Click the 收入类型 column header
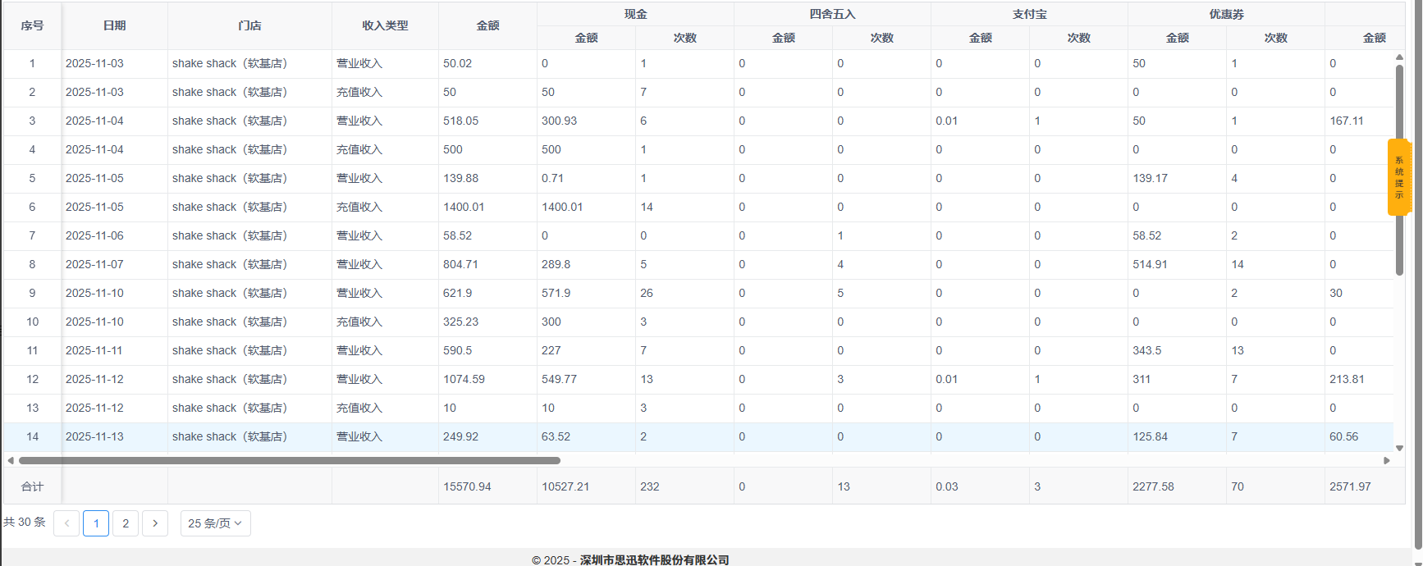Image resolution: width=1423 pixels, height=566 pixels. coord(385,25)
